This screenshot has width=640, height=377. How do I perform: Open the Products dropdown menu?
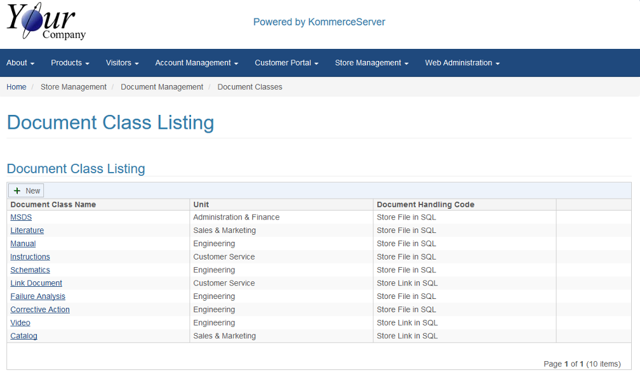click(x=70, y=63)
